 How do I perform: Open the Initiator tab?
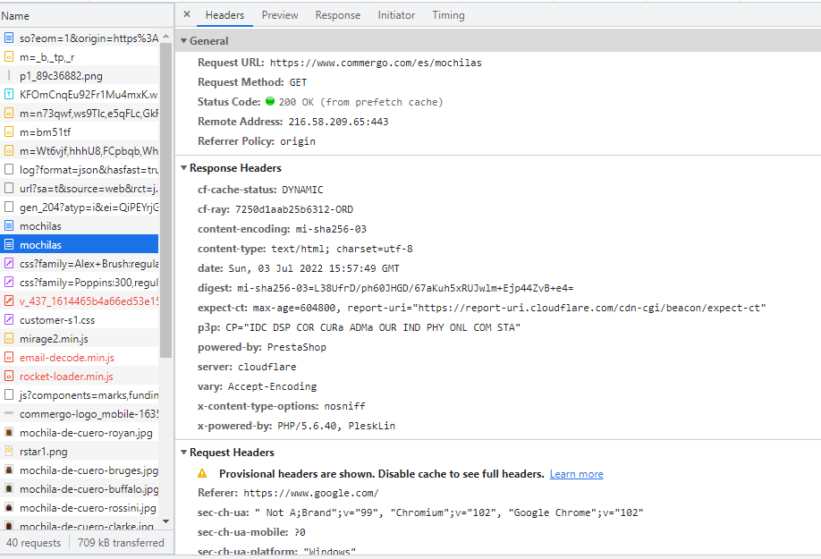coord(396,15)
